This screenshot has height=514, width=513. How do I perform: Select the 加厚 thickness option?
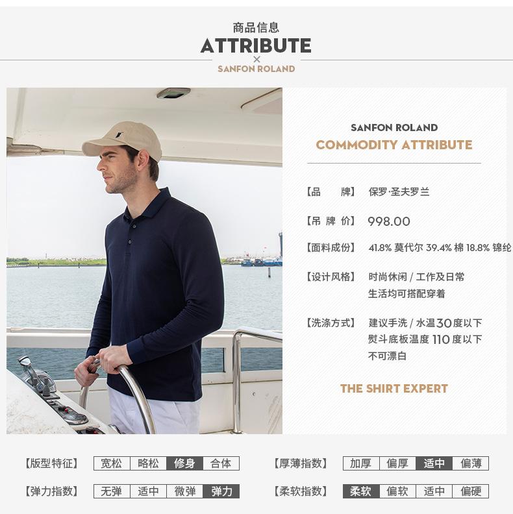[361, 463]
